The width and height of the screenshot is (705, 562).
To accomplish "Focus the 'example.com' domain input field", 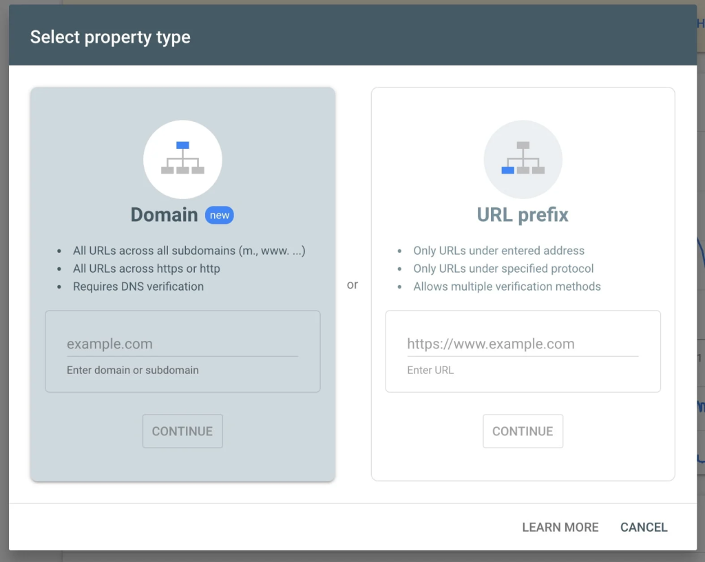I will tap(182, 344).
